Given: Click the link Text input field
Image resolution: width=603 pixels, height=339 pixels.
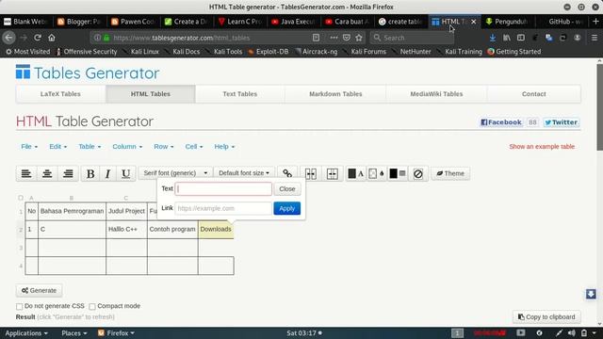Looking at the screenshot, I should (x=223, y=188).
